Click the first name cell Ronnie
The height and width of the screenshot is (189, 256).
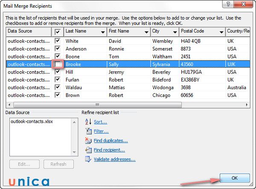116,49
